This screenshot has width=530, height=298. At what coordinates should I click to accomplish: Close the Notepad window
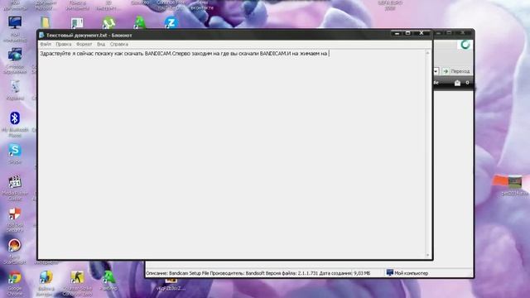coord(422,33)
